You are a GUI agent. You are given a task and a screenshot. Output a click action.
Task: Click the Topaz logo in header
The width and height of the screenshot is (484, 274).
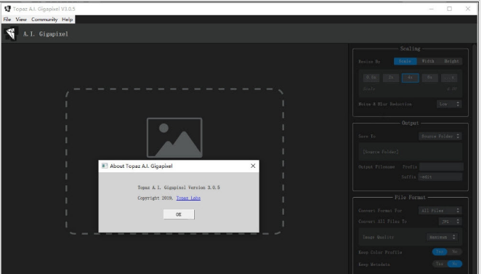[x=10, y=33]
